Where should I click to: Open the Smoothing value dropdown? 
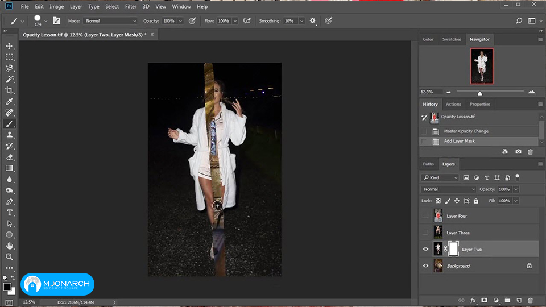point(301,21)
